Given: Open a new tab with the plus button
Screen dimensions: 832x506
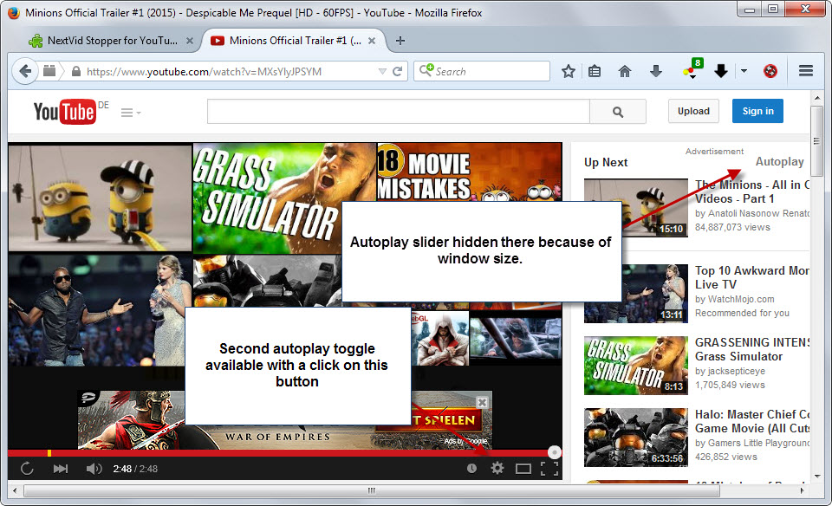Looking at the screenshot, I should [x=400, y=41].
